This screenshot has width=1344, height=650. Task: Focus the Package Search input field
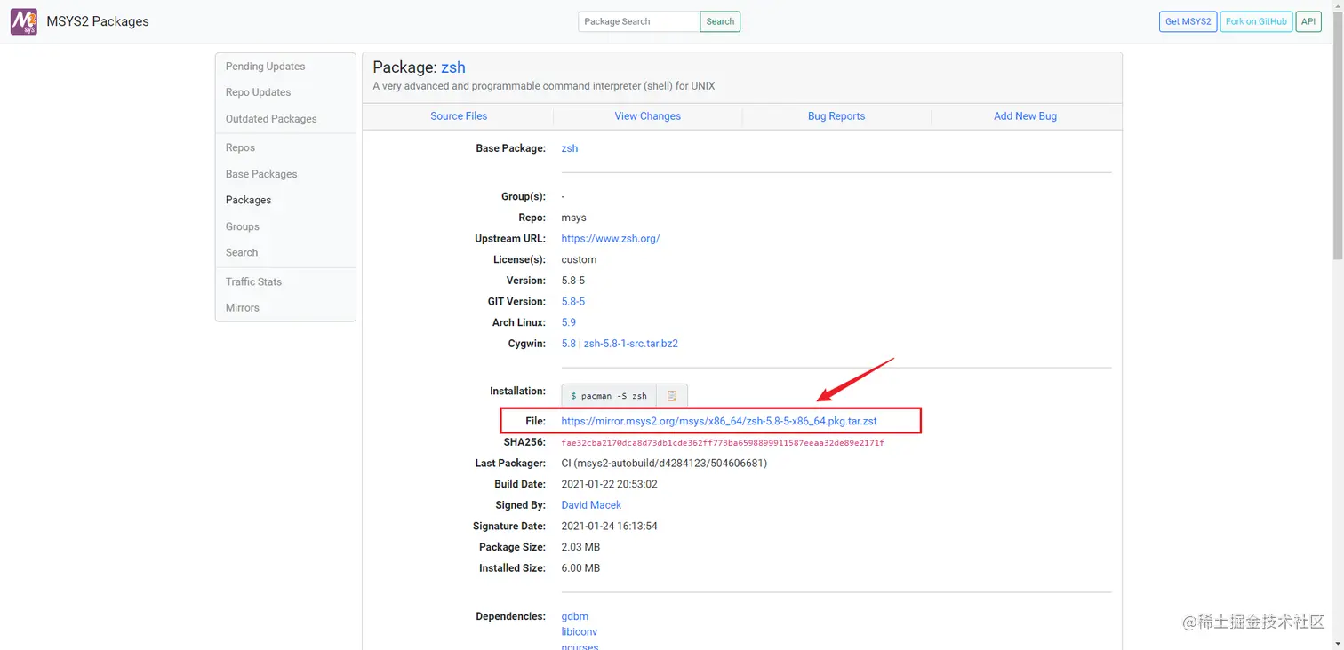coord(639,21)
